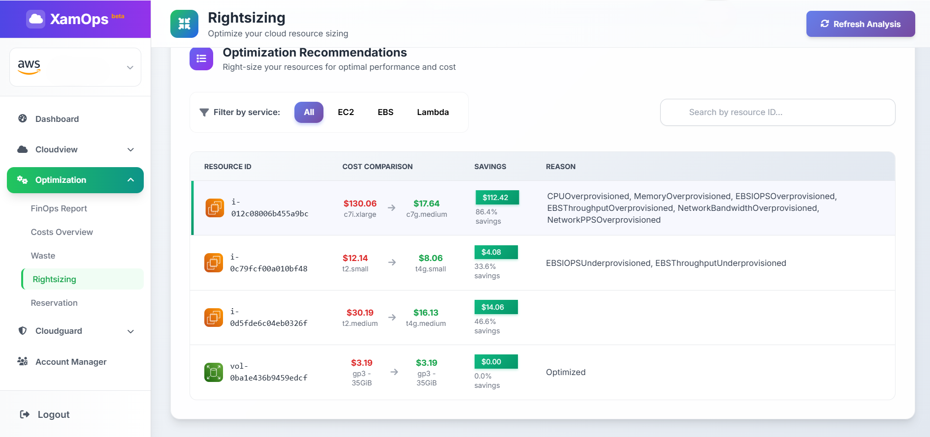The height and width of the screenshot is (437, 930).
Task: Click EC2 icon for instance i-0c79fcf00a010bf48
Action: [214, 262]
